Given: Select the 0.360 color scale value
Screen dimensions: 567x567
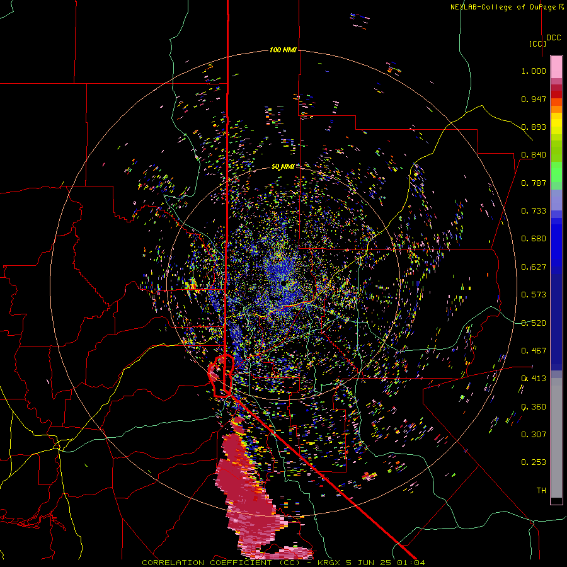Looking at the screenshot, I should 534,407.
